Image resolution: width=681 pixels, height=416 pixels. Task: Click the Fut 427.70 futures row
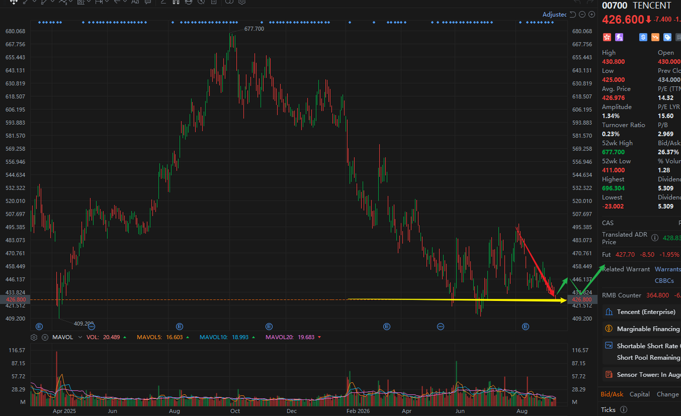[x=640, y=254]
